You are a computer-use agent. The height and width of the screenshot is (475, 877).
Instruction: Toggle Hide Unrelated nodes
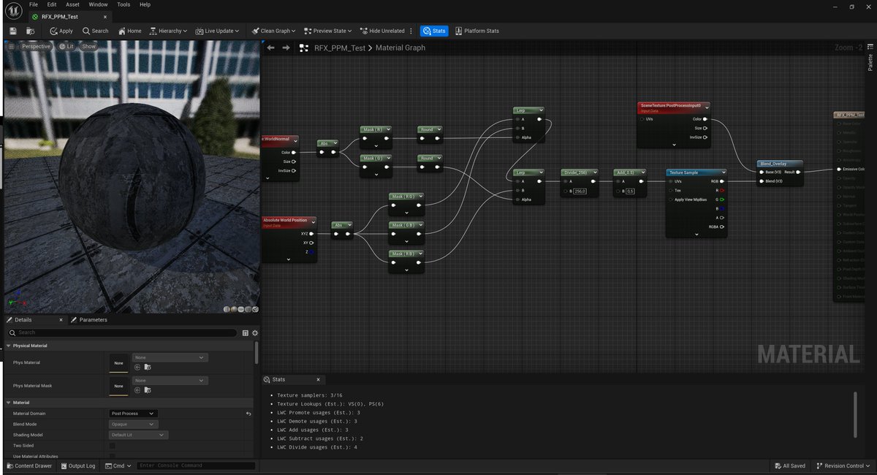coord(381,31)
